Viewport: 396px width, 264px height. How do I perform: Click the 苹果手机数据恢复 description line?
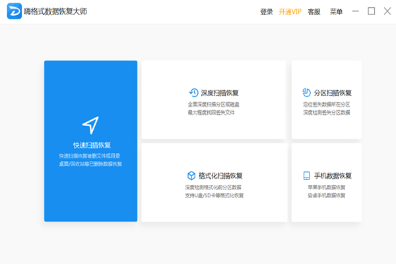click(x=326, y=187)
